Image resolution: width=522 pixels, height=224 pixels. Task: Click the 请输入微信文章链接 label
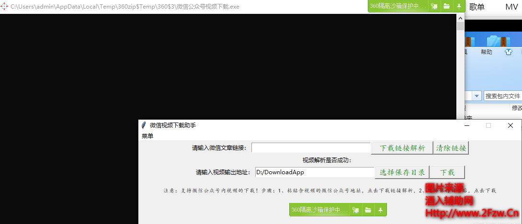[219, 148]
